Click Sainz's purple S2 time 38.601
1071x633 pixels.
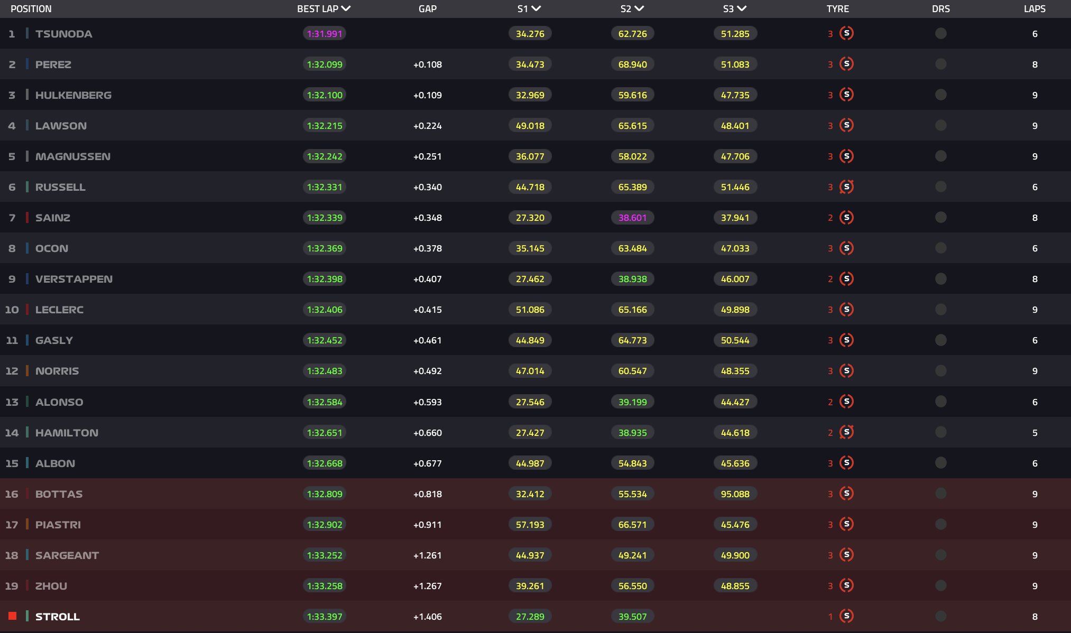(632, 218)
